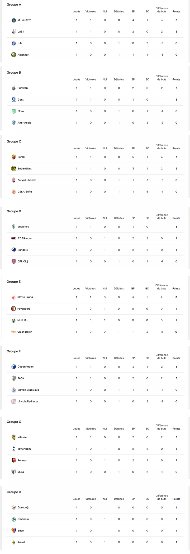The height and width of the screenshot is (554, 190).
Task: Select the Vitesse team name
Action: (x=22, y=437)
